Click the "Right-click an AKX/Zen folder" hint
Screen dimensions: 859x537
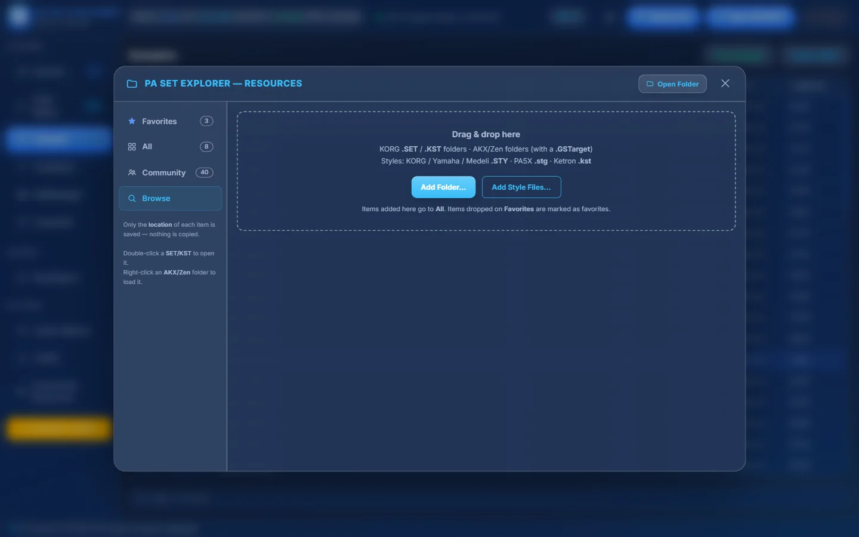[x=169, y=277]
